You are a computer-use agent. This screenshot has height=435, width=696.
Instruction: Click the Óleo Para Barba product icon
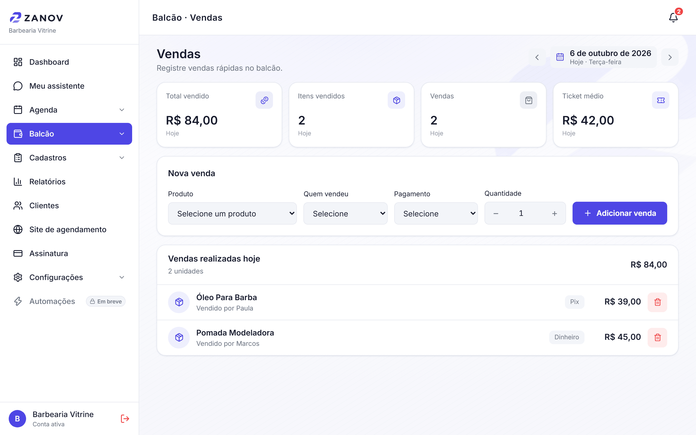pyautogui.click(x=179, y=302)
